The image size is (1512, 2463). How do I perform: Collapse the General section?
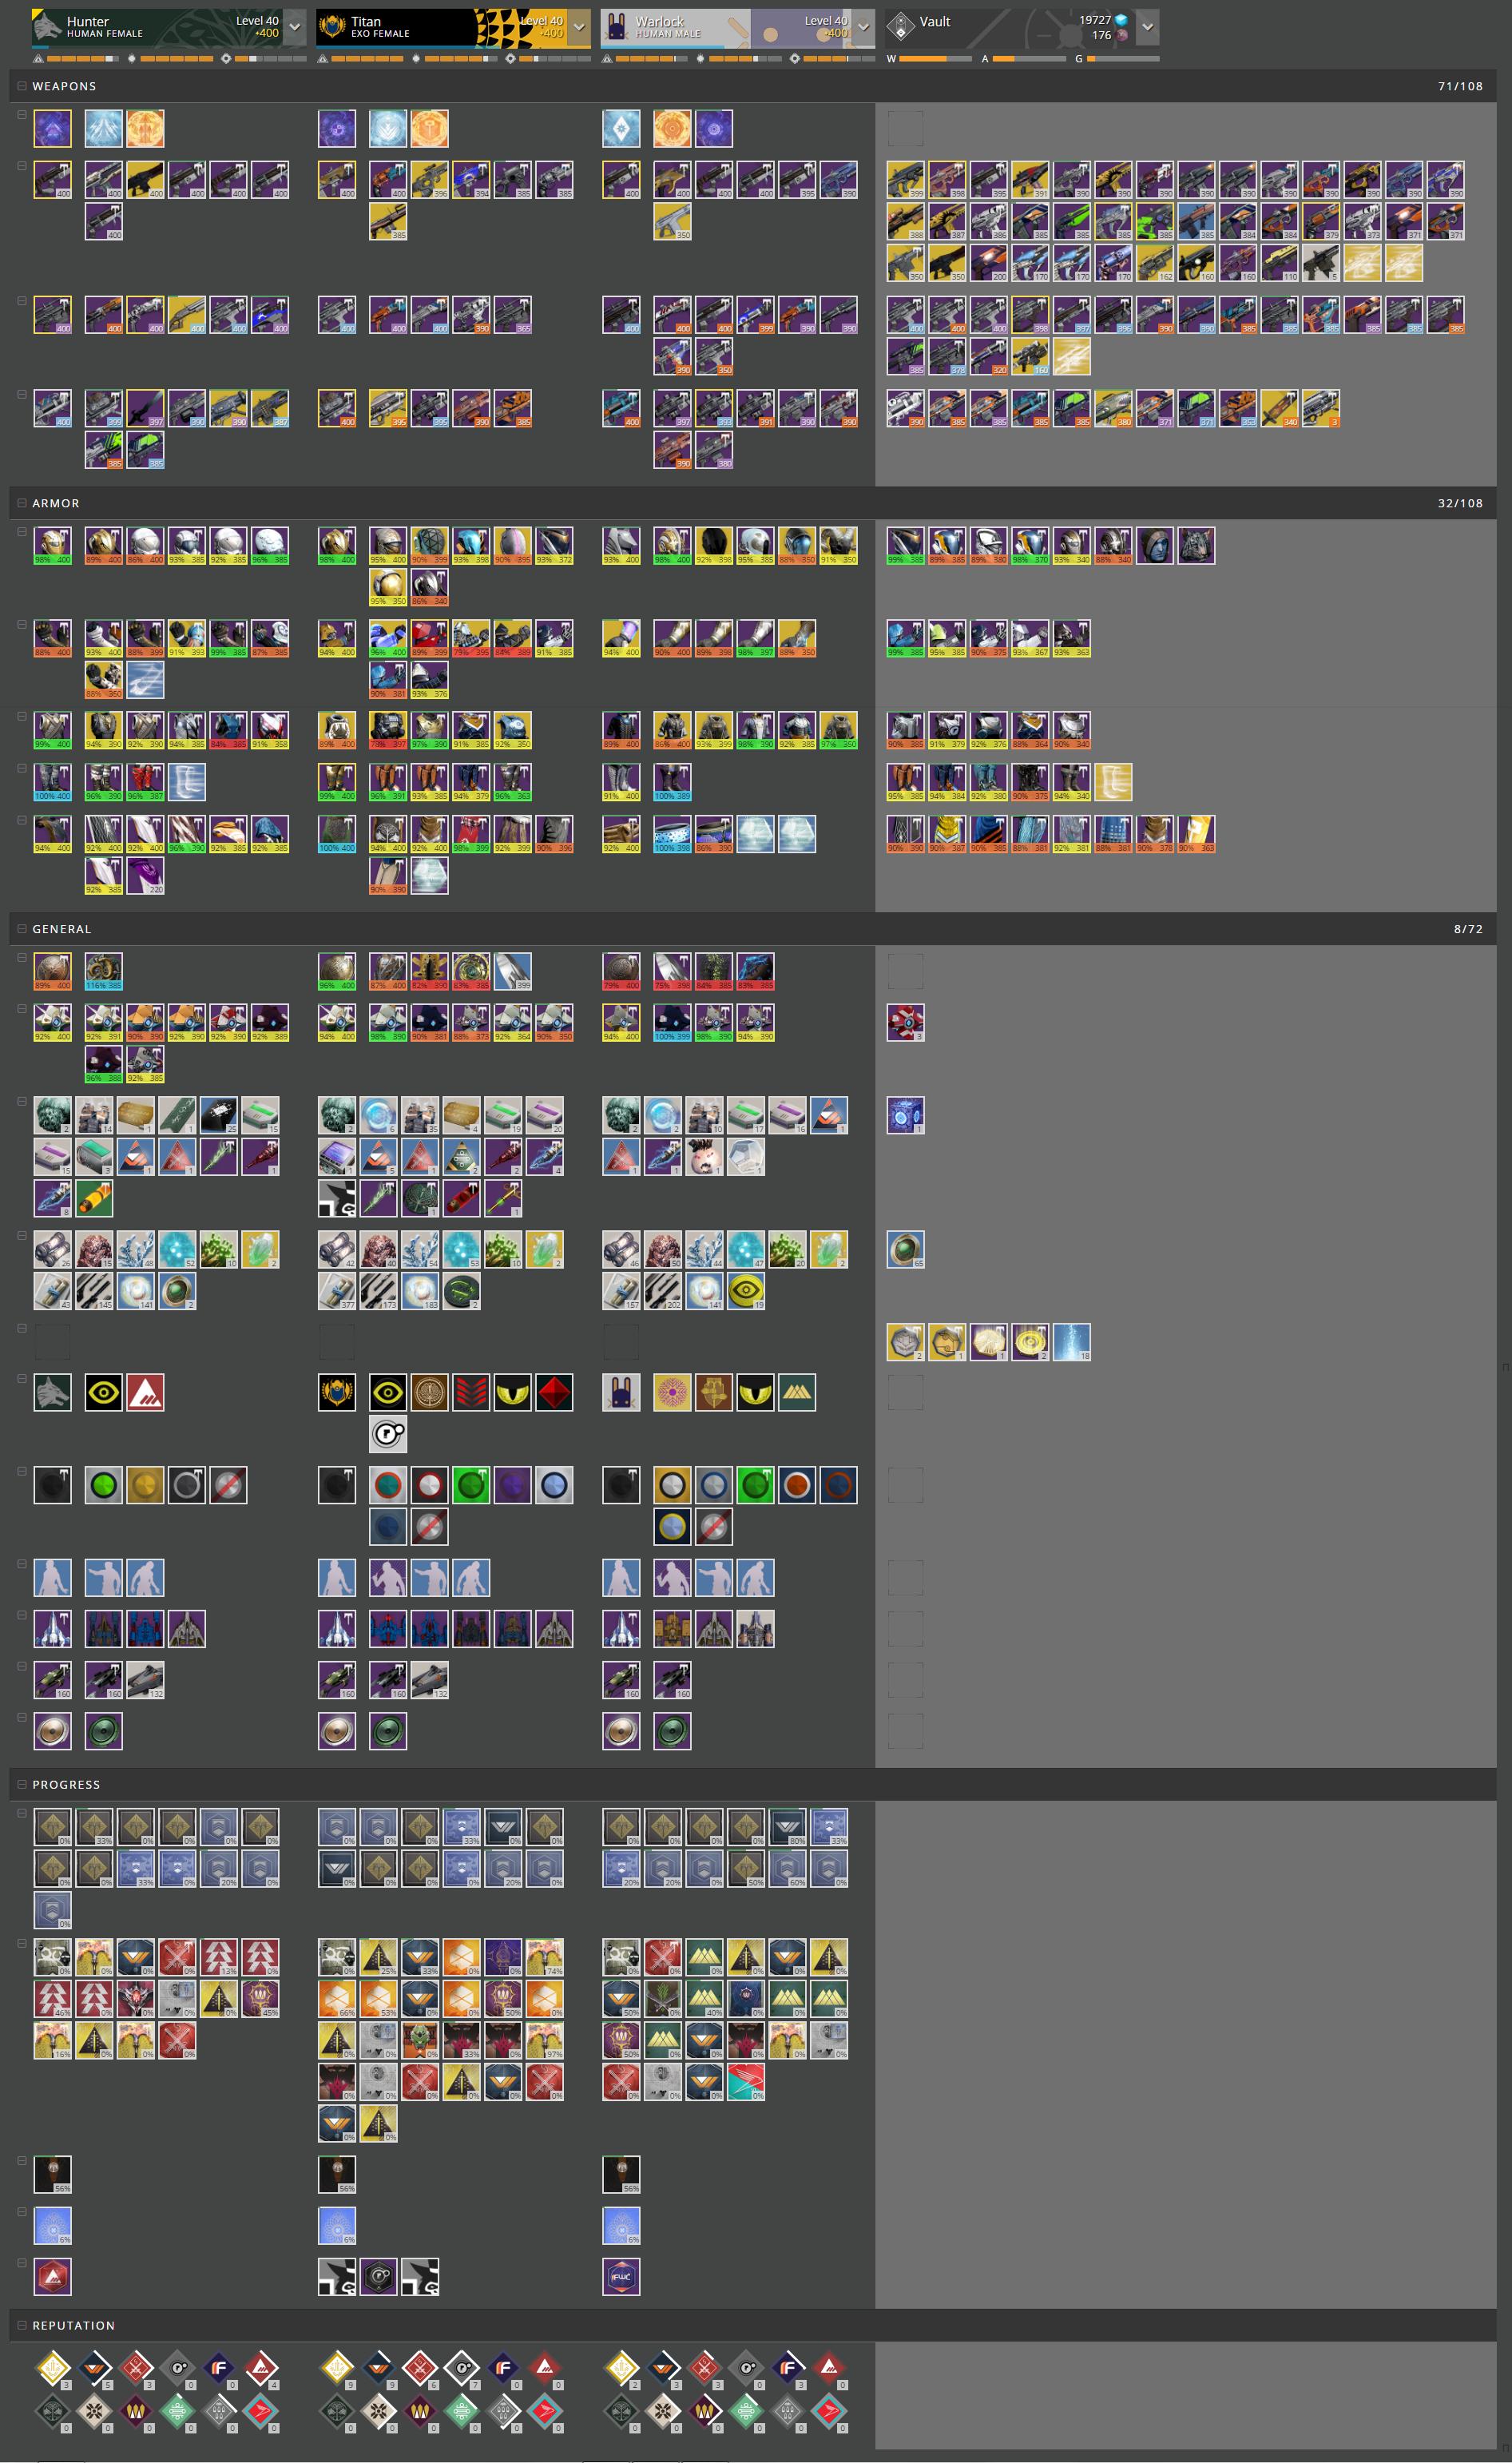pos(22,929)
